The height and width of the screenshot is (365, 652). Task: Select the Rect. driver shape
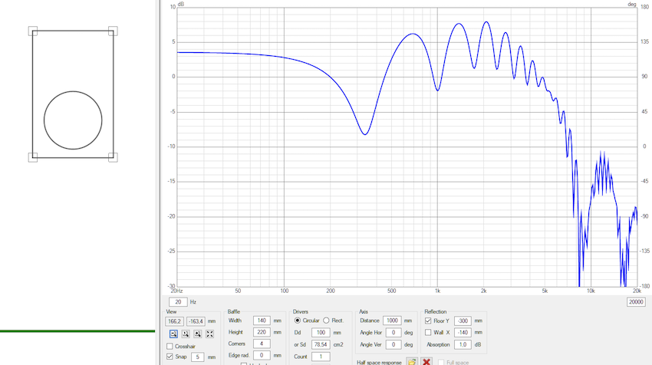(327, 321)
